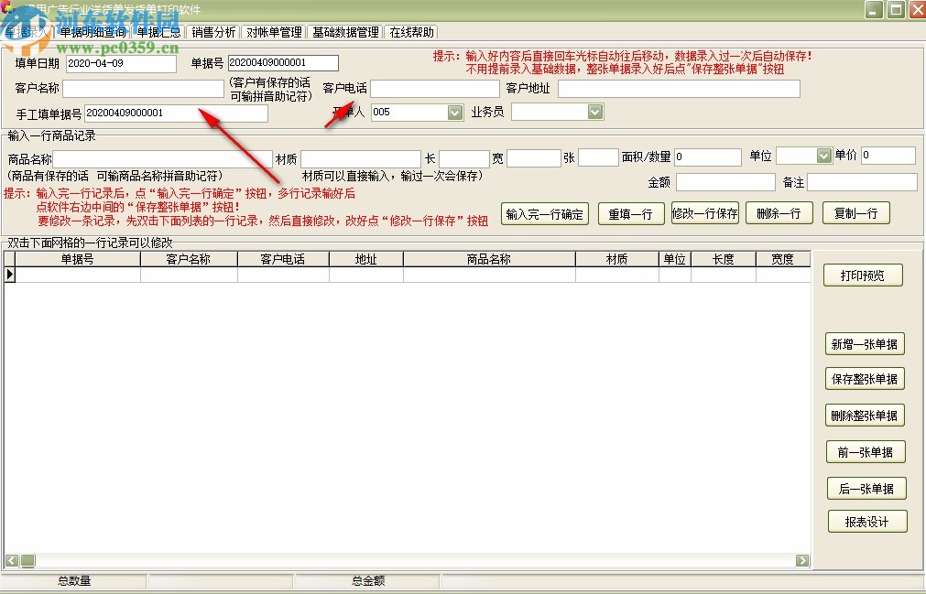Click the 商品名称 input field

(162, 159)
